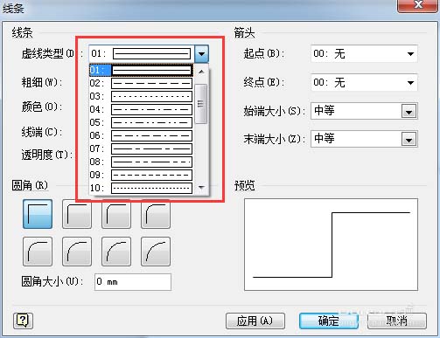Select dash type 01 solid line

(x=141, y=70)
